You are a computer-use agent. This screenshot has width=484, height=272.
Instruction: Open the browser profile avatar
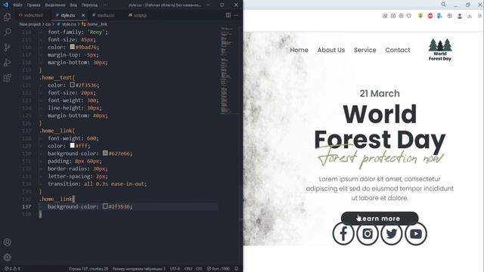pos(460,16)
